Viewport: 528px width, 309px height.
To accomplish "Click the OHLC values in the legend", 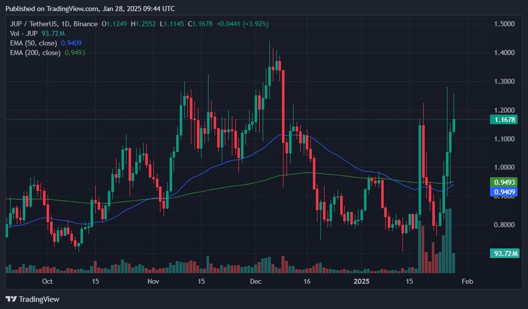I will click(157, 23).
